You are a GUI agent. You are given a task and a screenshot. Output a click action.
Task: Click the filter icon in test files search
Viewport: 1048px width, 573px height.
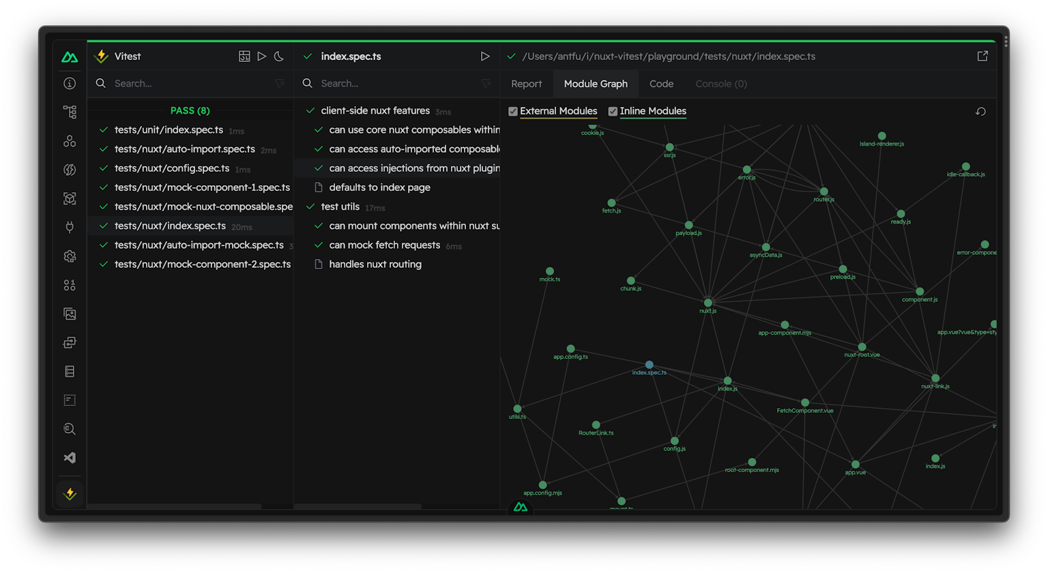pos(279,83)
